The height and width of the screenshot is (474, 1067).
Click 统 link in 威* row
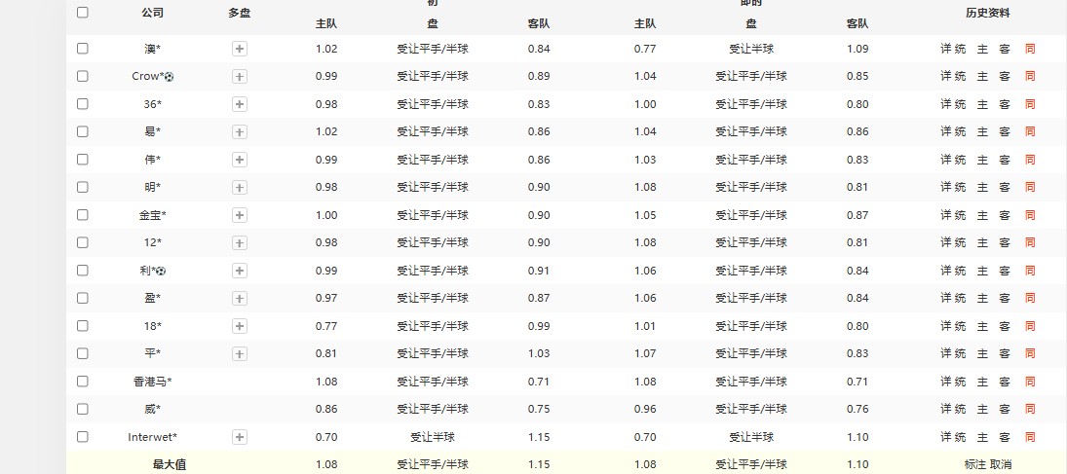click(x=960, y=409)
